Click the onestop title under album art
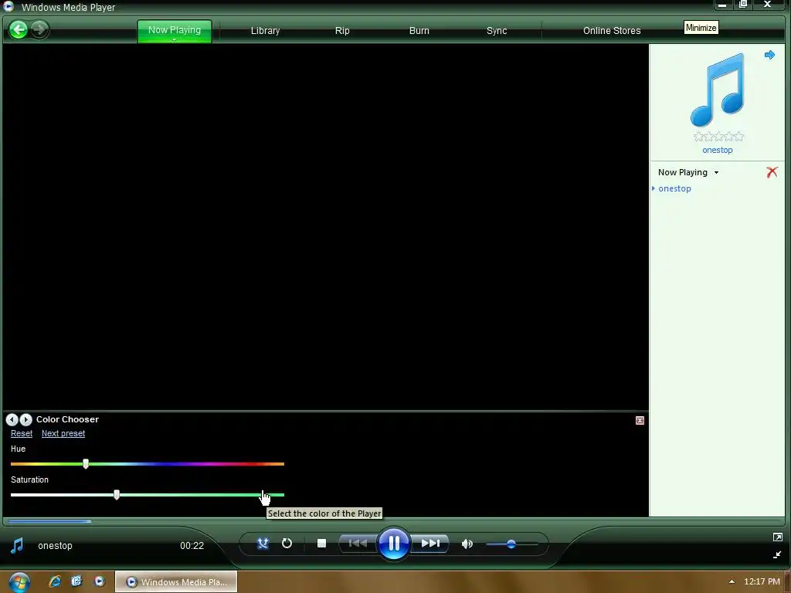Image resolution: width=791 pixels, height=593 pixels. [718, 151]
